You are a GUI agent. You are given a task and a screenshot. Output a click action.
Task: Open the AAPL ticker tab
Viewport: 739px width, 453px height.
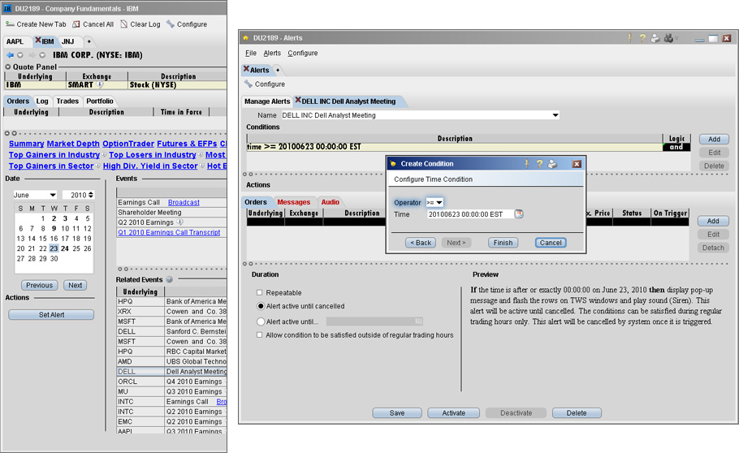(x=15, y=41)
